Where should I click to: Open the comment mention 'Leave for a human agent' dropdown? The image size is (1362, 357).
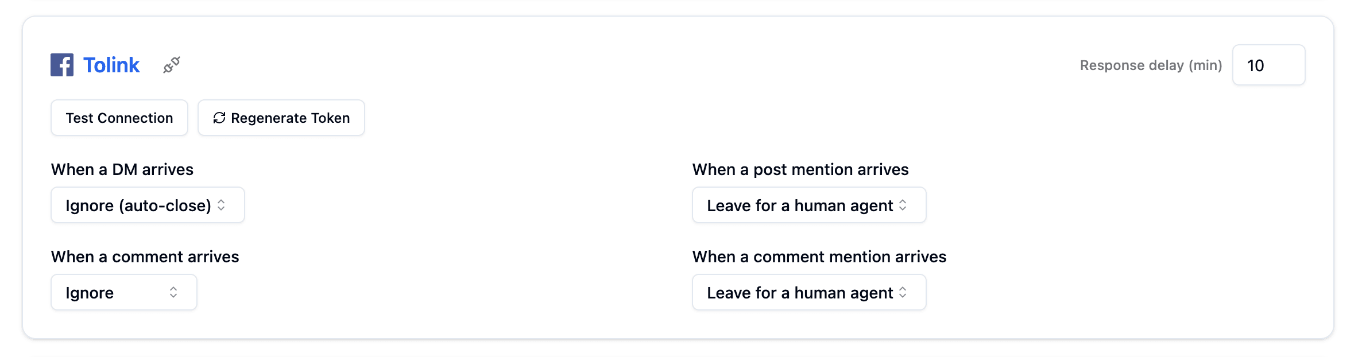[x=808, y=292]
